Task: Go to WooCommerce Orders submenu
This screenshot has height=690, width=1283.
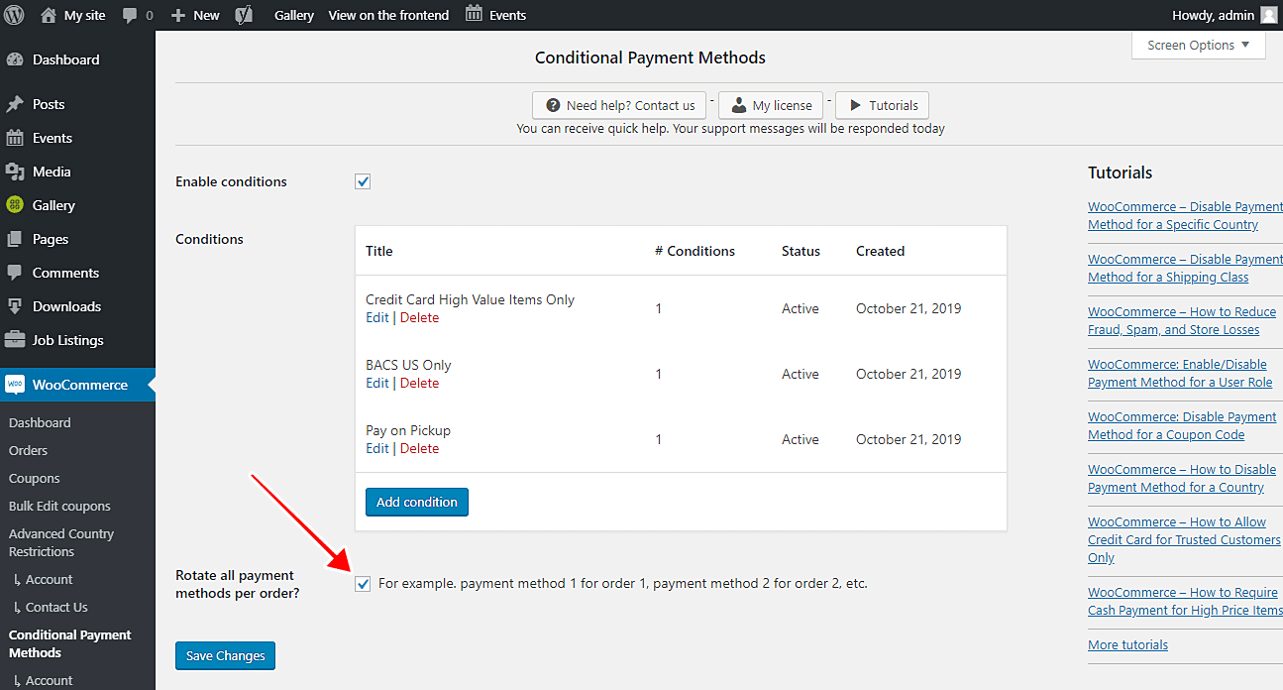Action: click(28, 450)
